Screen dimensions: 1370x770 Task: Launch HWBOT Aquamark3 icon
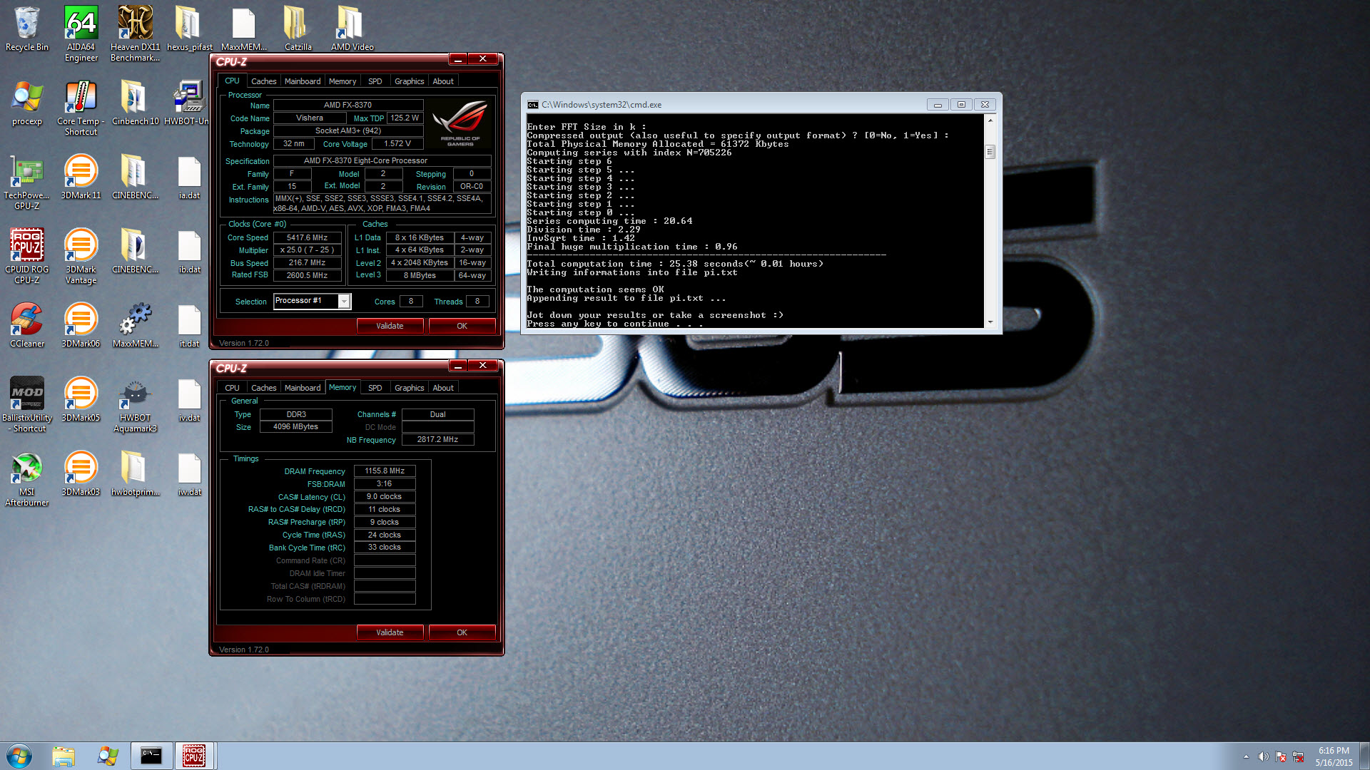(x=135, y=405)
